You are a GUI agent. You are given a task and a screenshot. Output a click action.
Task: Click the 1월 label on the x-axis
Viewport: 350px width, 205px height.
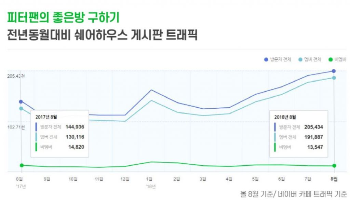149,179
